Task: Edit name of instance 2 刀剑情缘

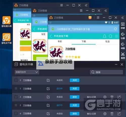Action: tap(48, 97)
